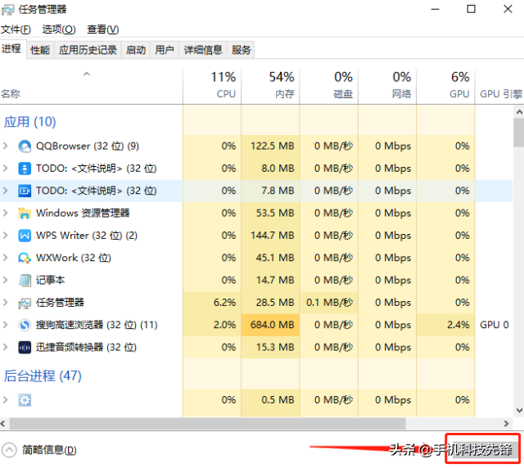The width and height of the screenshot is (524, 468).
Task: Click the 任务管理器 row icon
Action: tap(25, 303)
